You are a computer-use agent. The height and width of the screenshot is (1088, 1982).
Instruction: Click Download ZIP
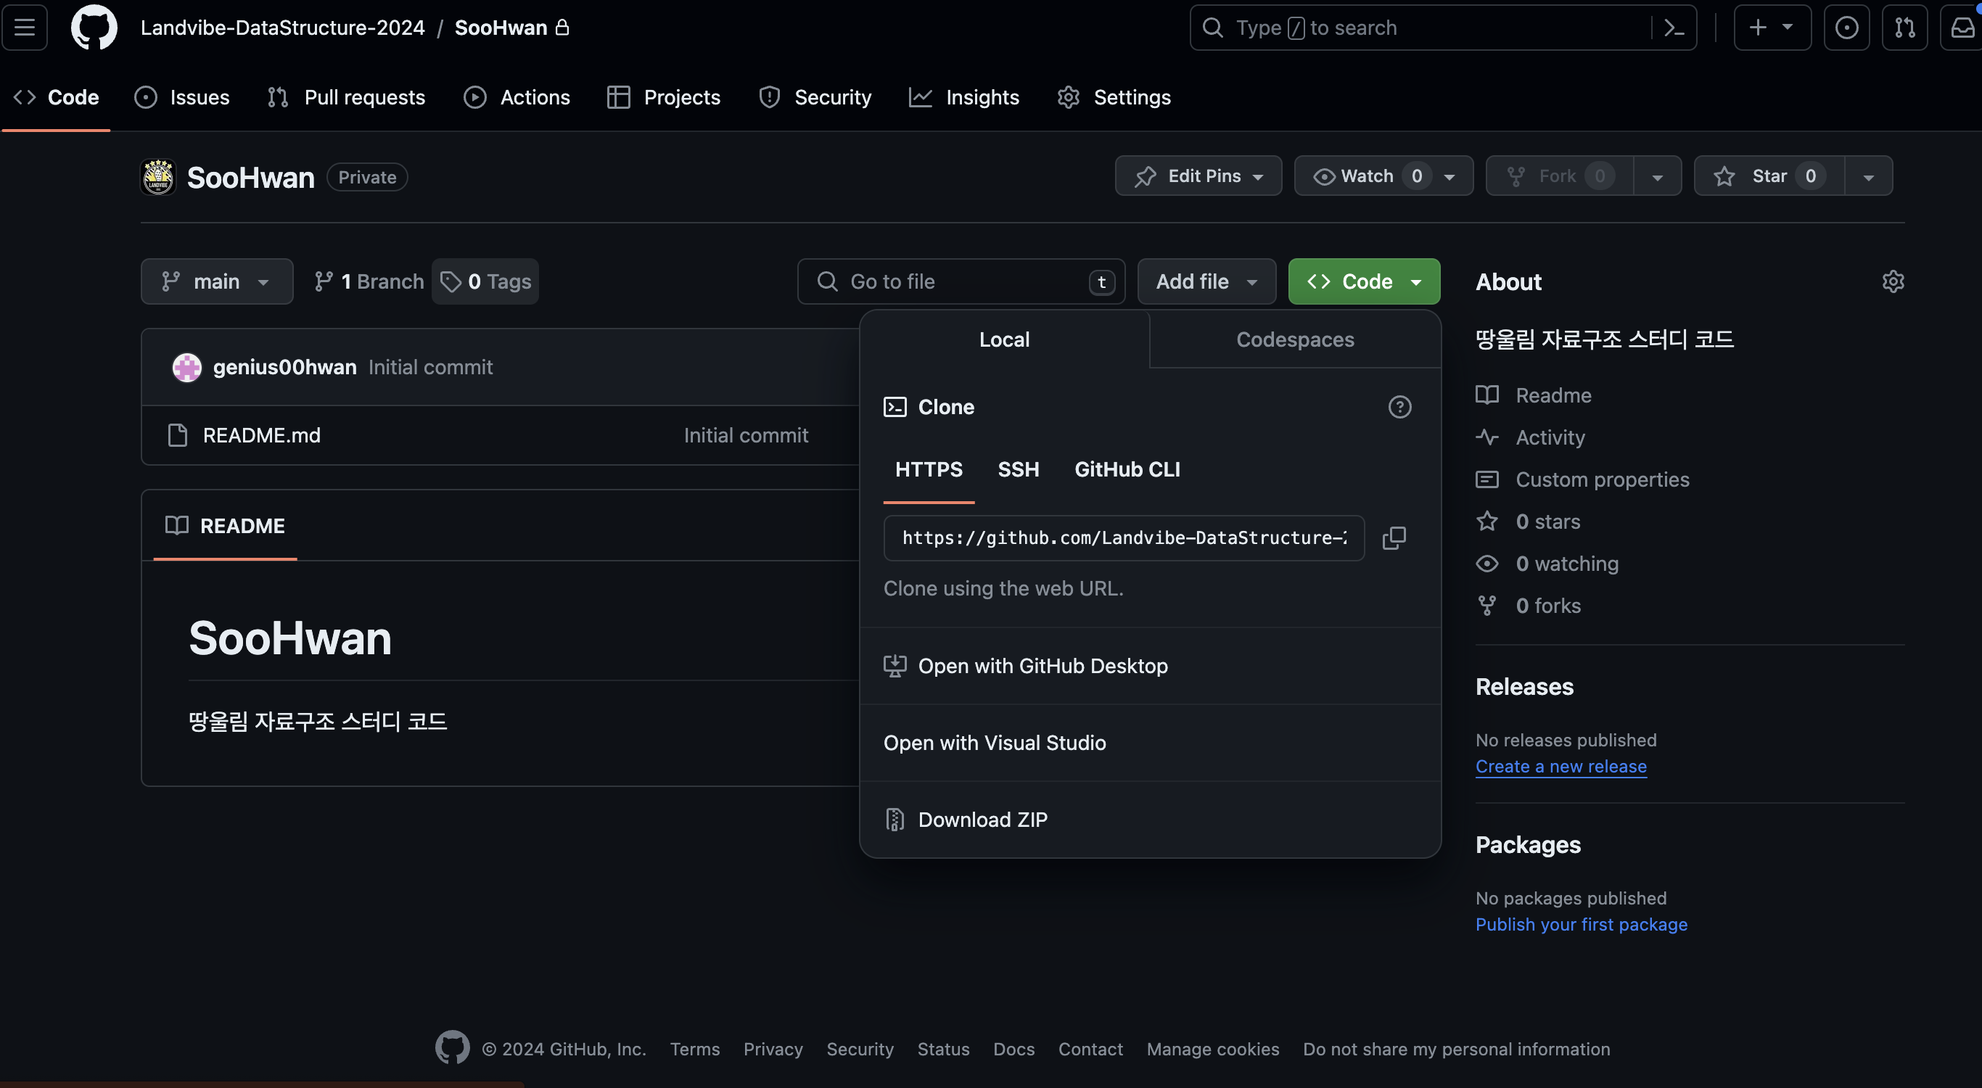1149,820
